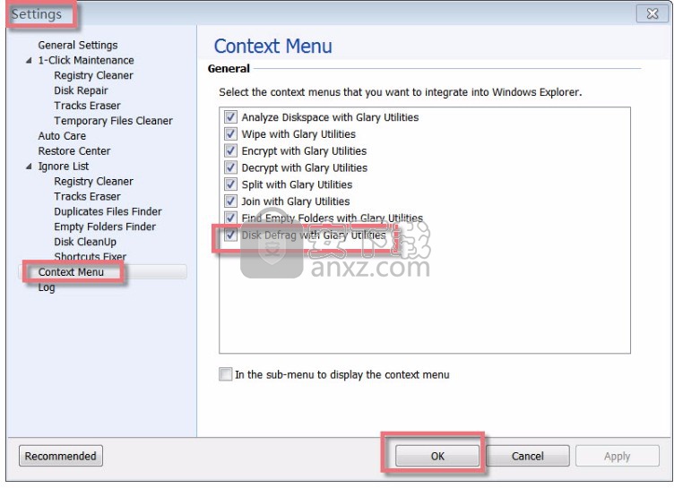Select Shortcuts Fixer ignore list
This screenshot has width=674, height=488.
(x=91, y=256)
